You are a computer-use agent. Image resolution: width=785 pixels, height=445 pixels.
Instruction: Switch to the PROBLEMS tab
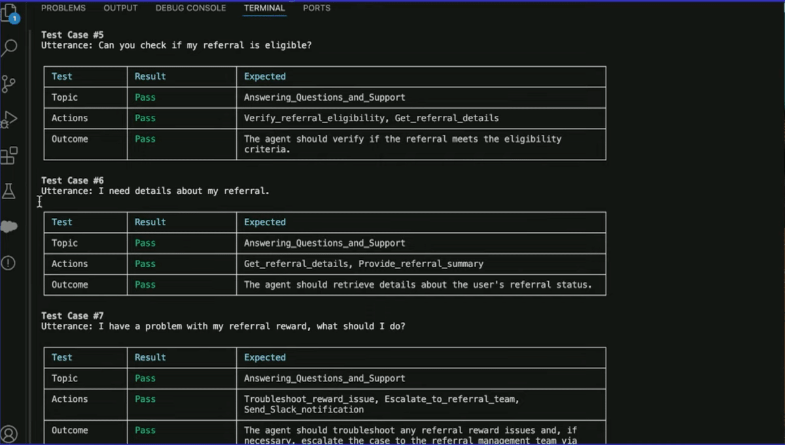(63, 8)
